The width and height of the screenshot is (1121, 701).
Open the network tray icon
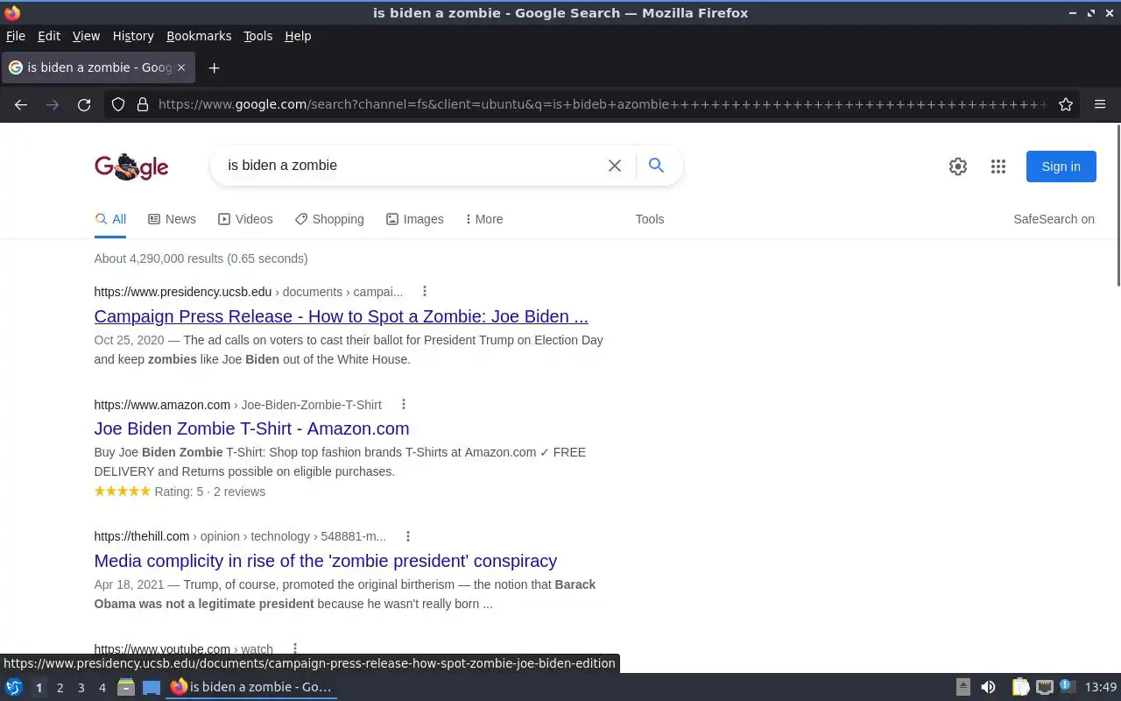[x=1044, y=687]
